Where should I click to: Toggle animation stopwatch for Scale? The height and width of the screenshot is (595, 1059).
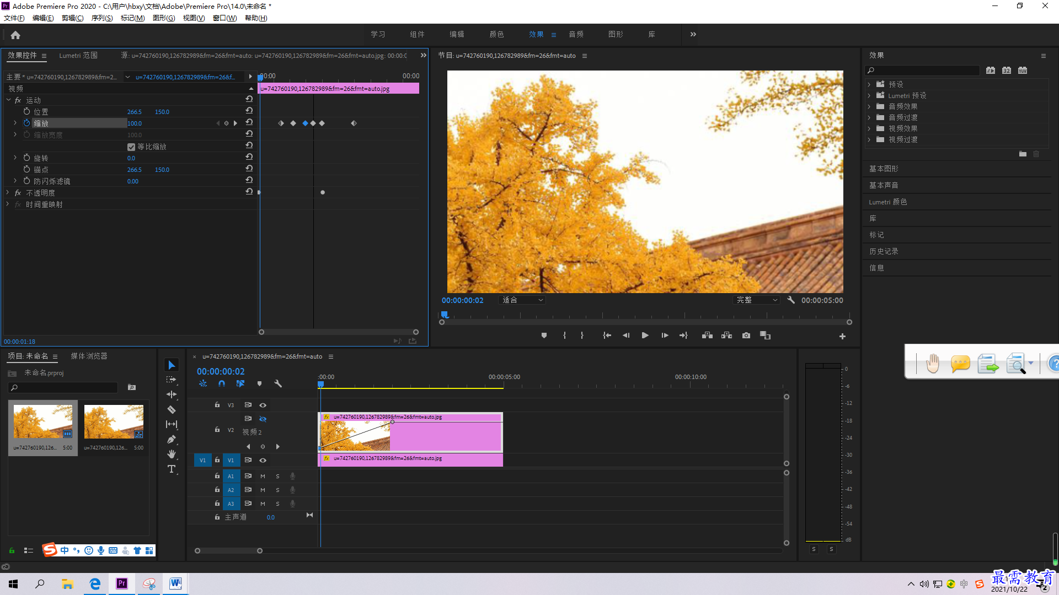[x=26, y=123]
